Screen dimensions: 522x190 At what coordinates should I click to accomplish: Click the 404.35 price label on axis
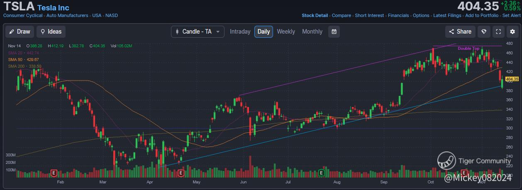tap(512, 79)
